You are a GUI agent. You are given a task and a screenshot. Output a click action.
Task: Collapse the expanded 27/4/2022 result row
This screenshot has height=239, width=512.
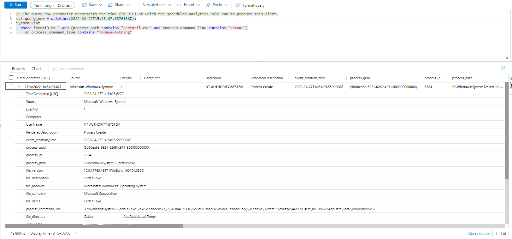pyautogui.click(x=19, y=87)
